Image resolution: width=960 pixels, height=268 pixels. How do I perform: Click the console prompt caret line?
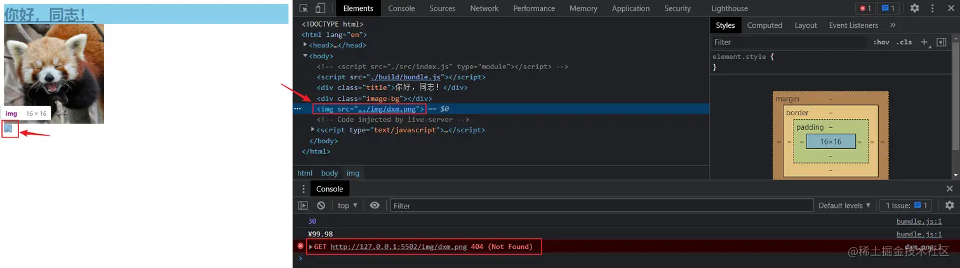pyautogui.click(x=626, y=258)
